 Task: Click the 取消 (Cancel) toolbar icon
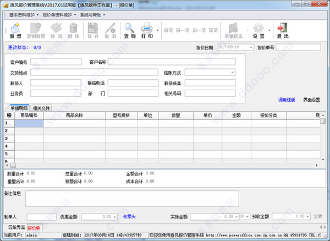point(110,30)
